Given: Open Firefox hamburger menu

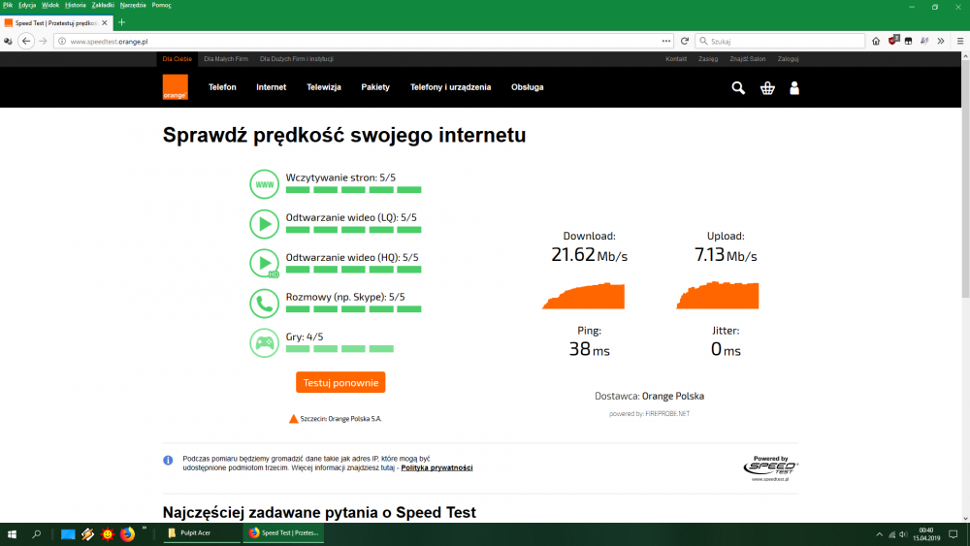Looking at the screenshot, I should point(957,41).
